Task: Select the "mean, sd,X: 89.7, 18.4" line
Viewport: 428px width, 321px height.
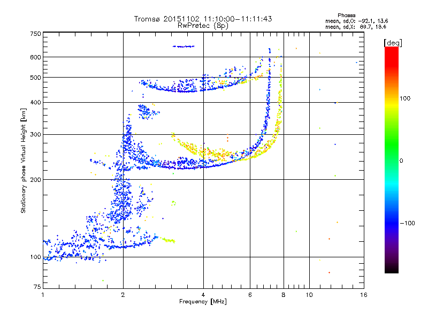Action: coord(356,27)
